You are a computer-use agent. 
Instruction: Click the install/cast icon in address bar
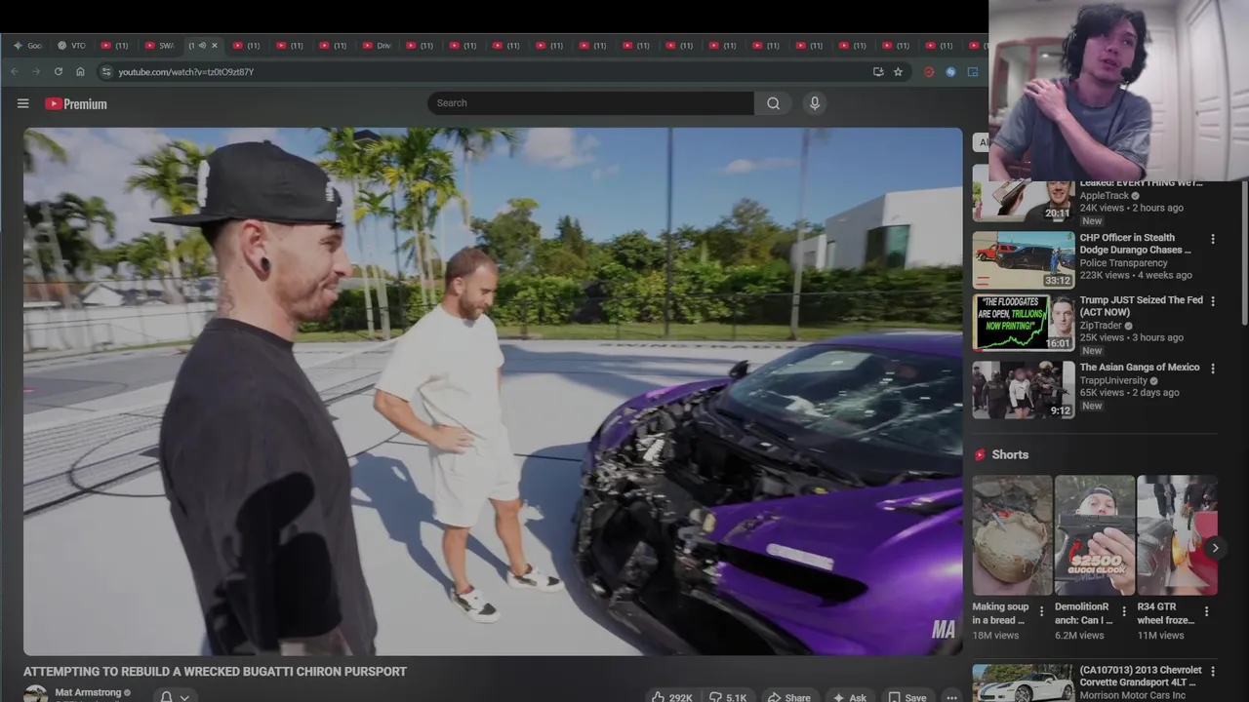pyautogui.click(x=878, y=71)
